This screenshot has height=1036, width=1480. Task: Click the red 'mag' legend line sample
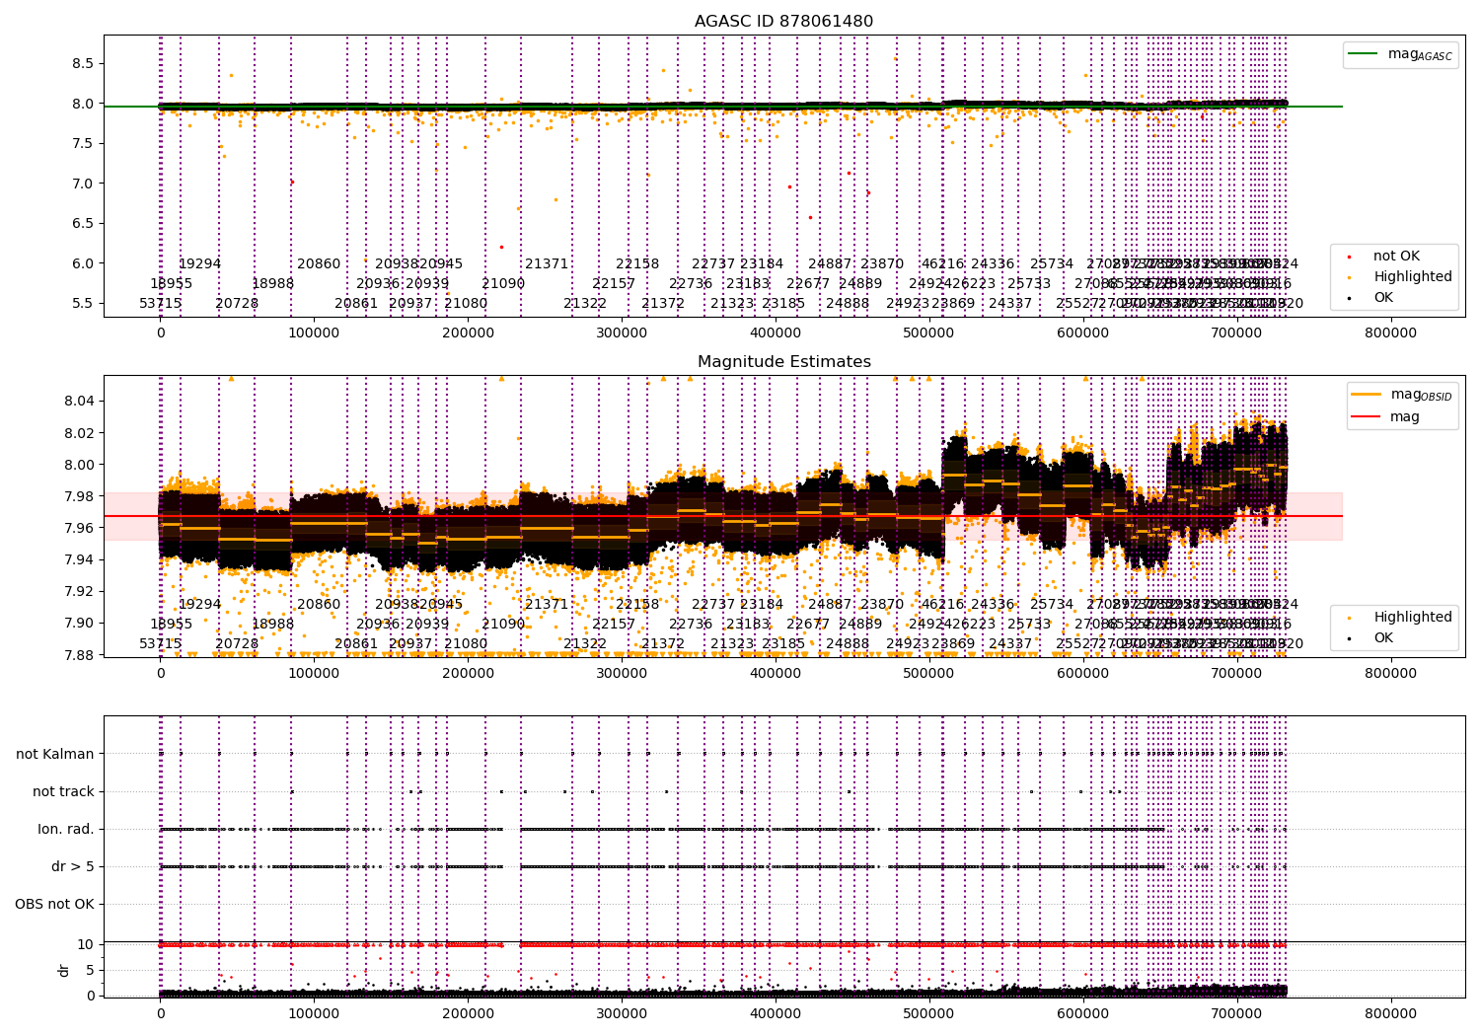pyautogui.click(x=1368, y=417)
